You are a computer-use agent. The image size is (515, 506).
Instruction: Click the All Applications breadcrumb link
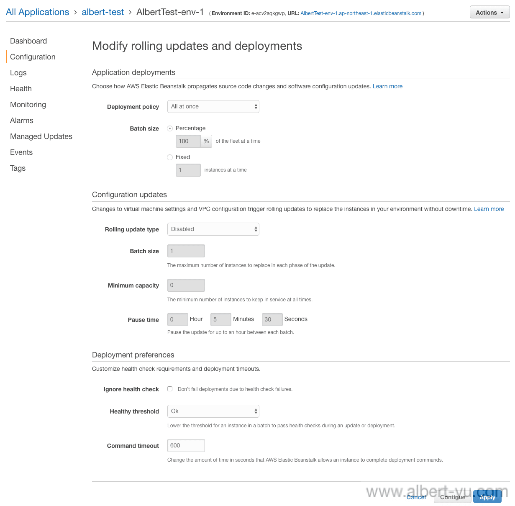pyautogui.click(x=38, y=12)
